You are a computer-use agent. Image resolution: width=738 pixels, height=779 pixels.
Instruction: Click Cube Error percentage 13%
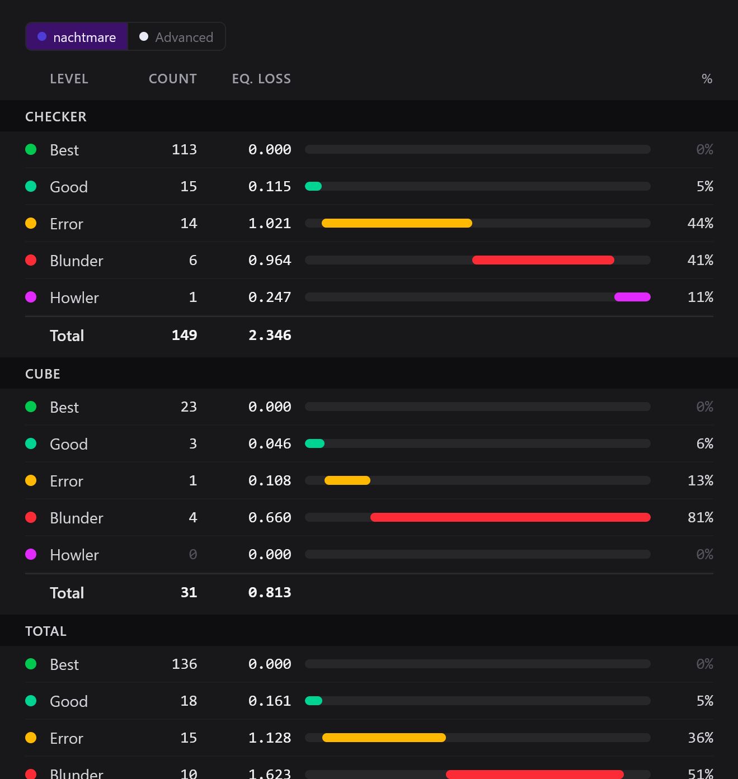pos(701,480)
